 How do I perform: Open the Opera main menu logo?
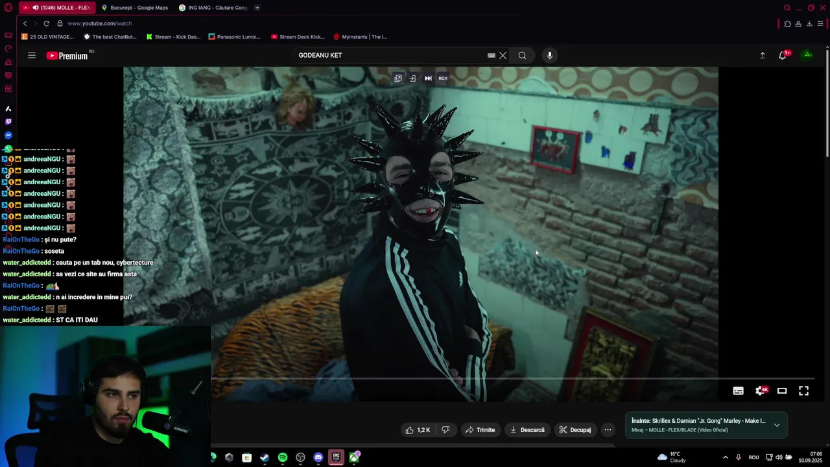8,8
